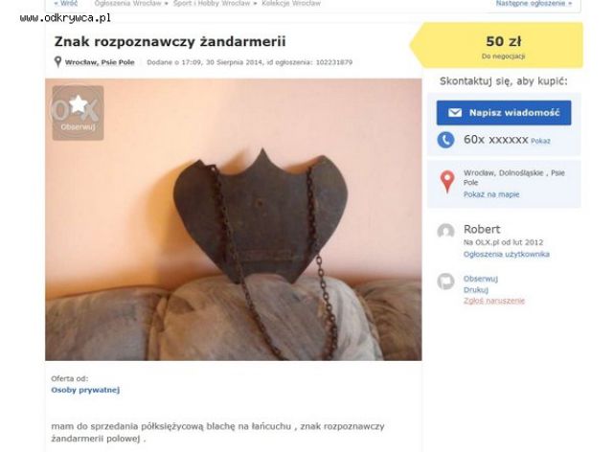
Task: View Ogłoszenia użytkownika link
Action: click(507, 254)
